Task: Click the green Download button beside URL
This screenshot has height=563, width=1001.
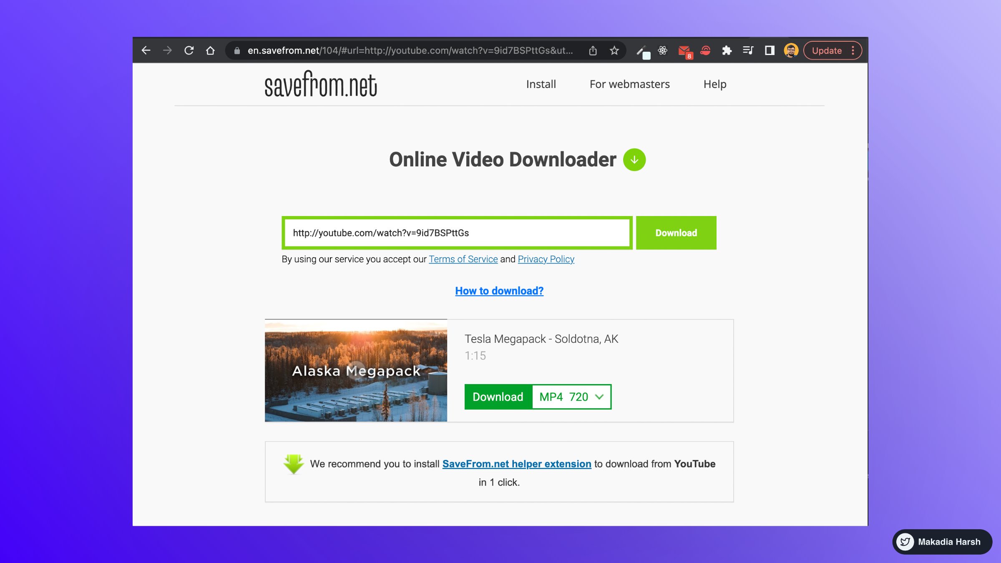Action: pyautogui.click(x=676, y=233)
